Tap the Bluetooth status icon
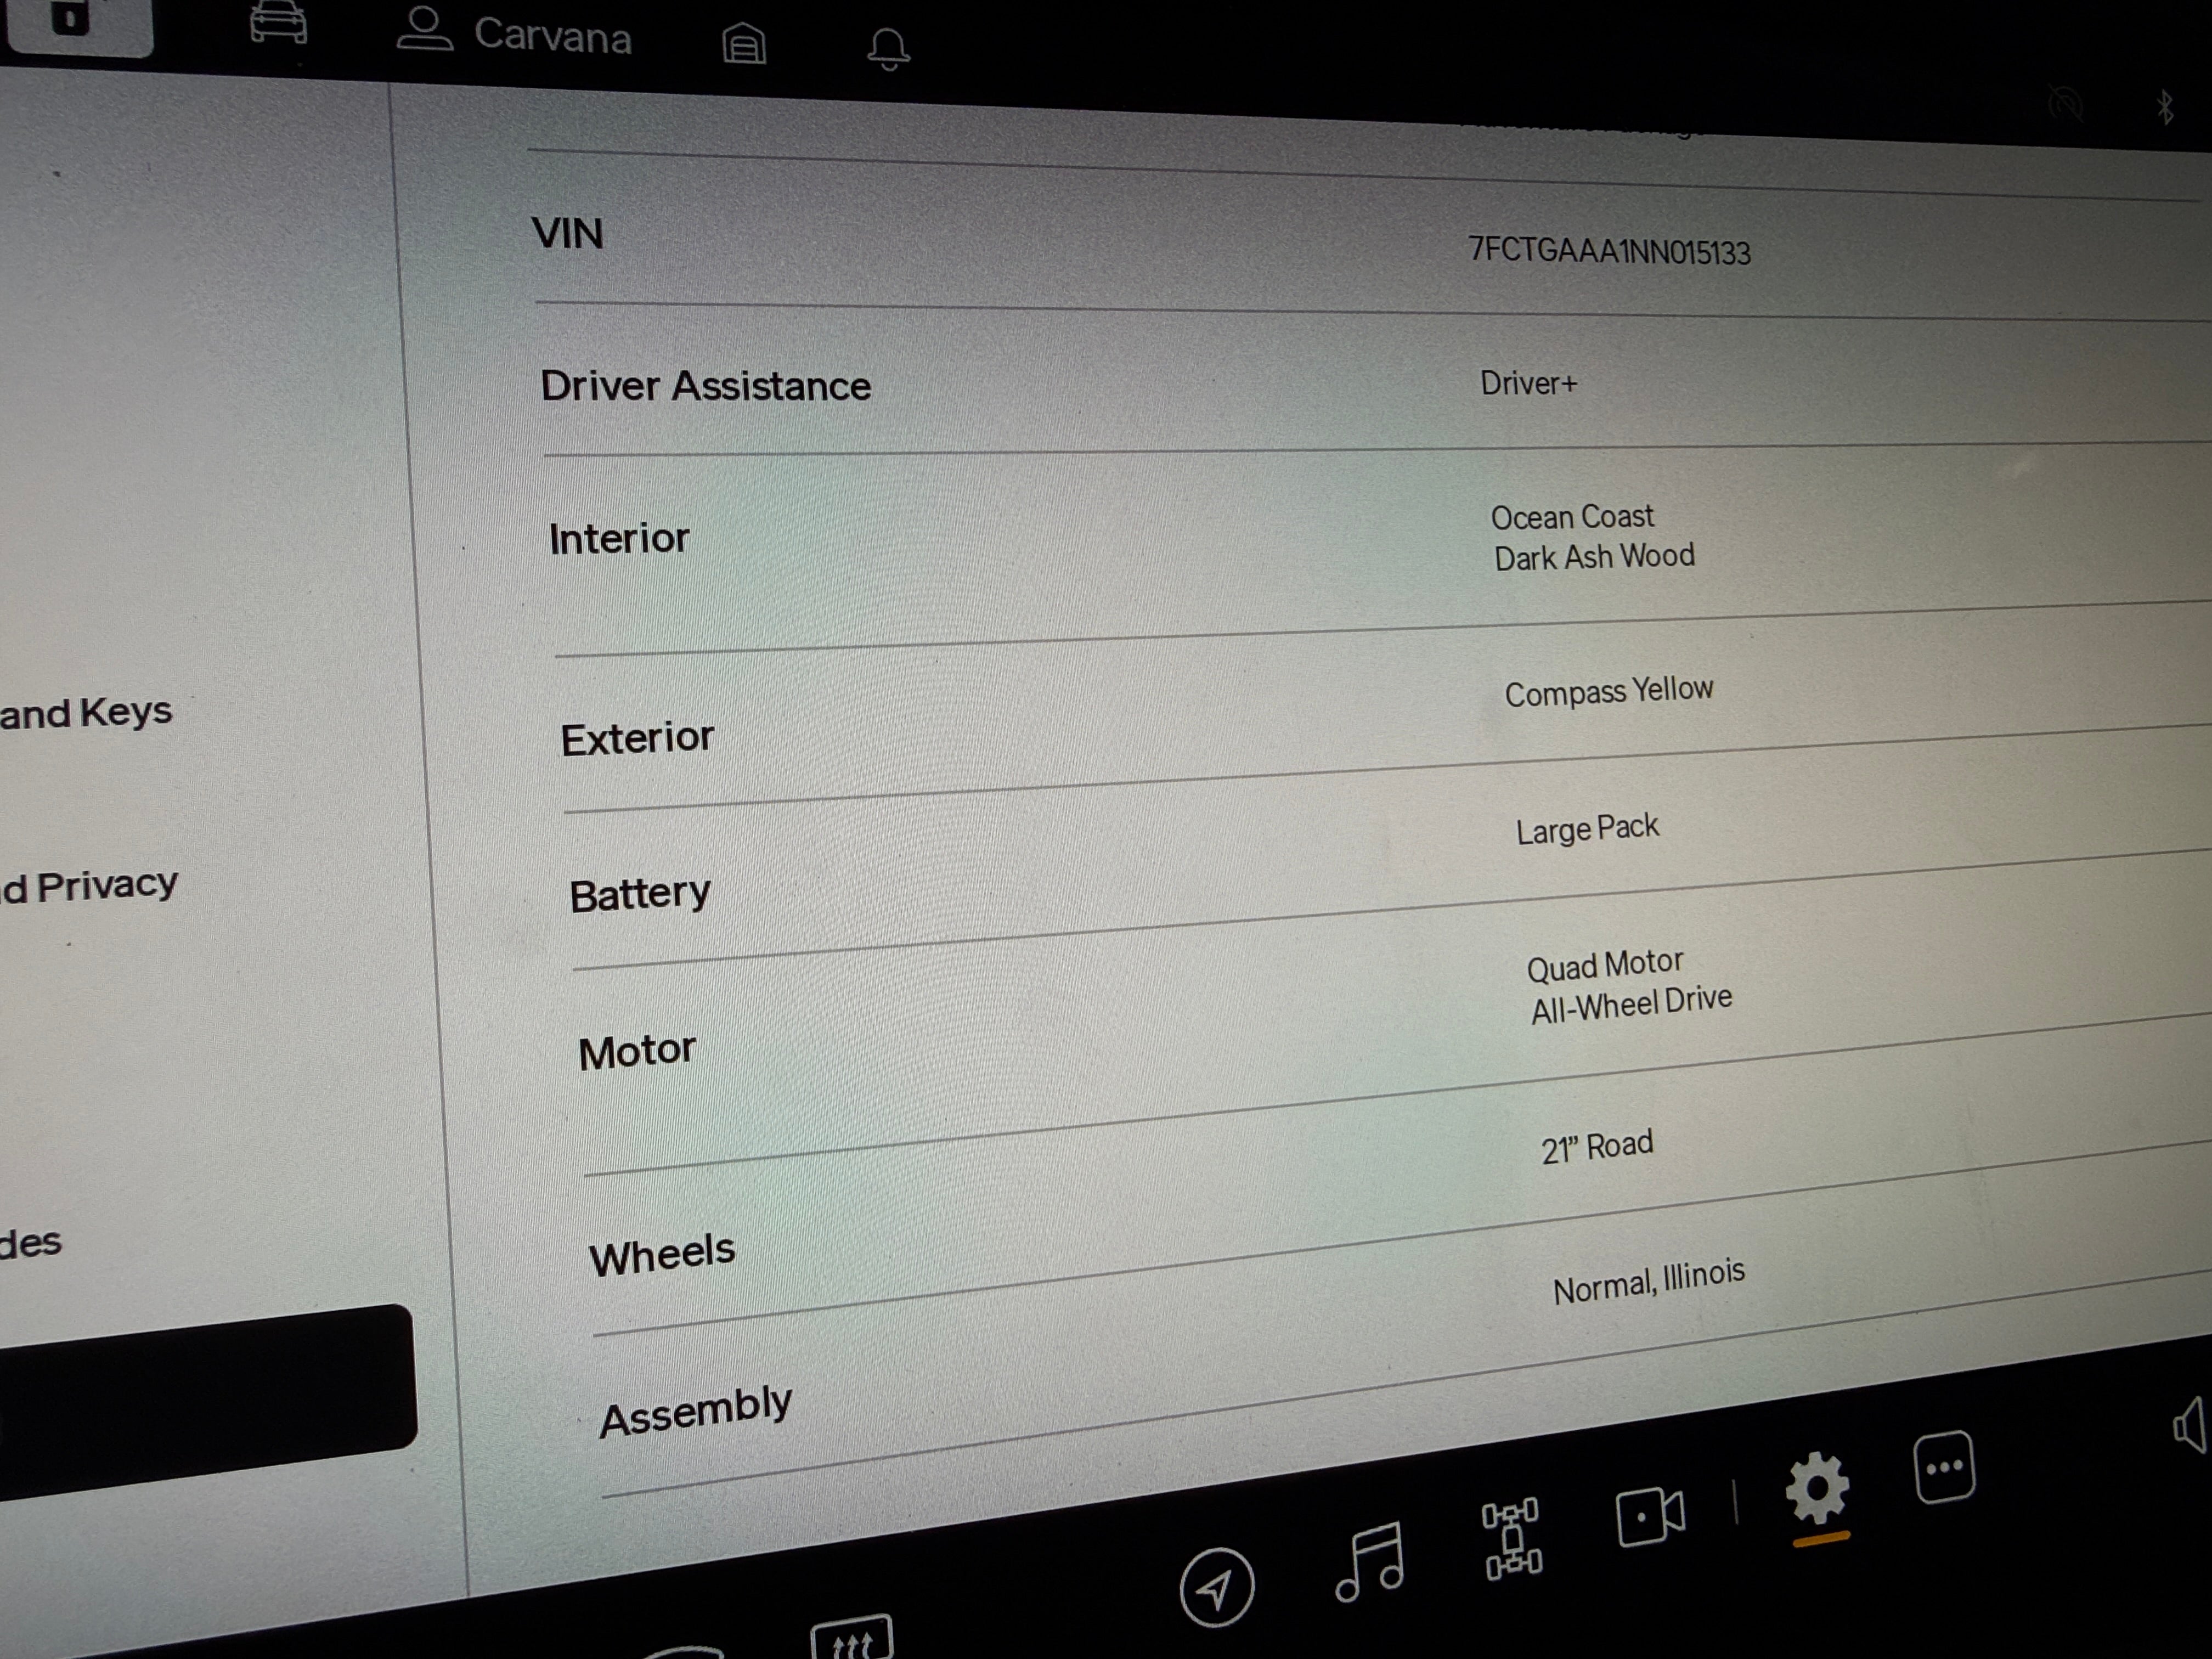 pyautogui.click(x=2165, y=107)
